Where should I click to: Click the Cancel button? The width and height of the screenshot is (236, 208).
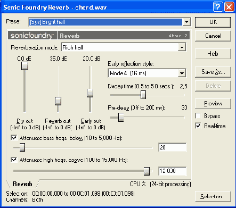(213, 36)
